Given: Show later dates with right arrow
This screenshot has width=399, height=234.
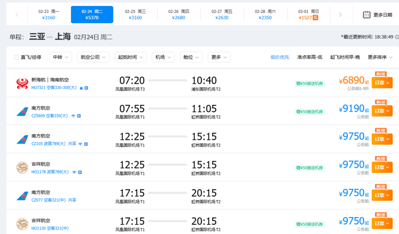Looking at the screenshot, I should pyautogui.click(x=340, y=15).
